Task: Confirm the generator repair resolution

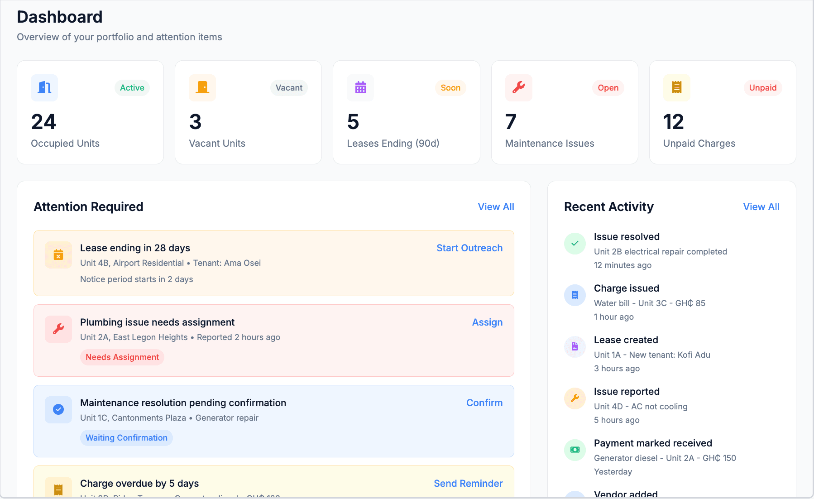Action: tap(484, 403)
